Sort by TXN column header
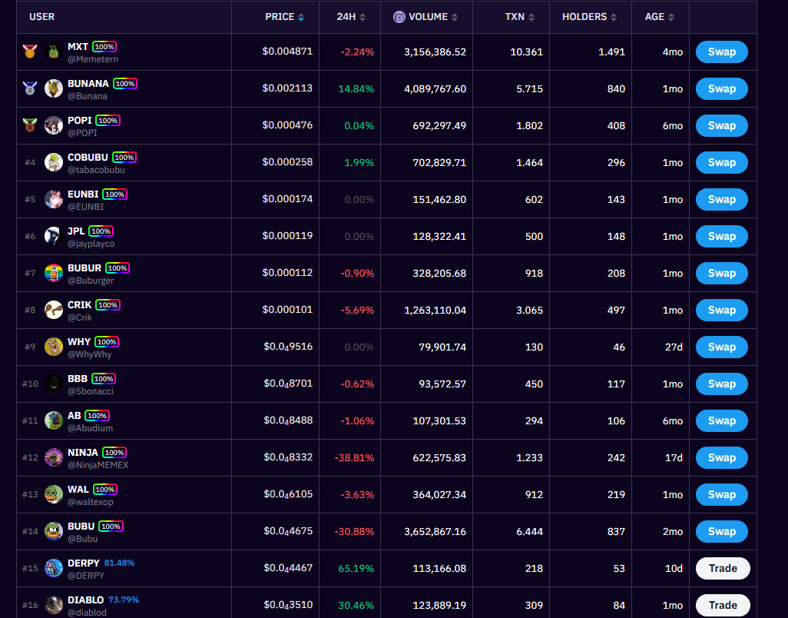788x618 pixels. [x=520, y=17]
